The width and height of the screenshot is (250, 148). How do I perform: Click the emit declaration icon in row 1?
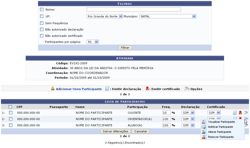tap(235, 113)
